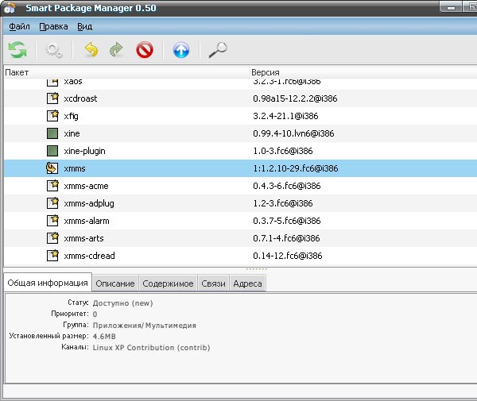The image size is (477, 401).
Task: Select the xine package name
Action: [x=72, y=133]
